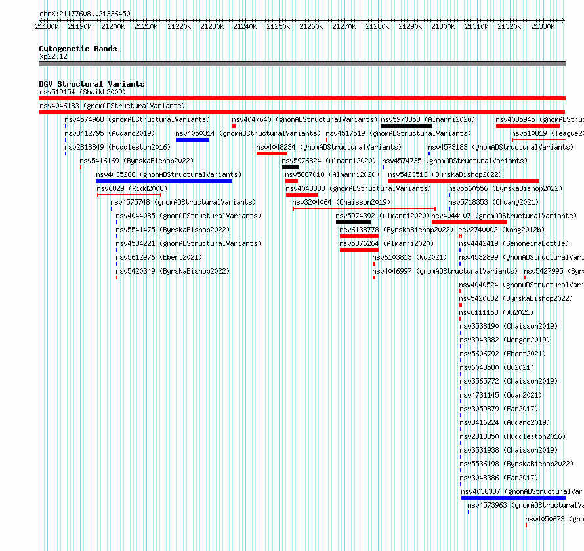Screen dimensions: 584x551
Task: Select nsv6138778 (ByrskaBishop2022) label
Action: (396, 230)
